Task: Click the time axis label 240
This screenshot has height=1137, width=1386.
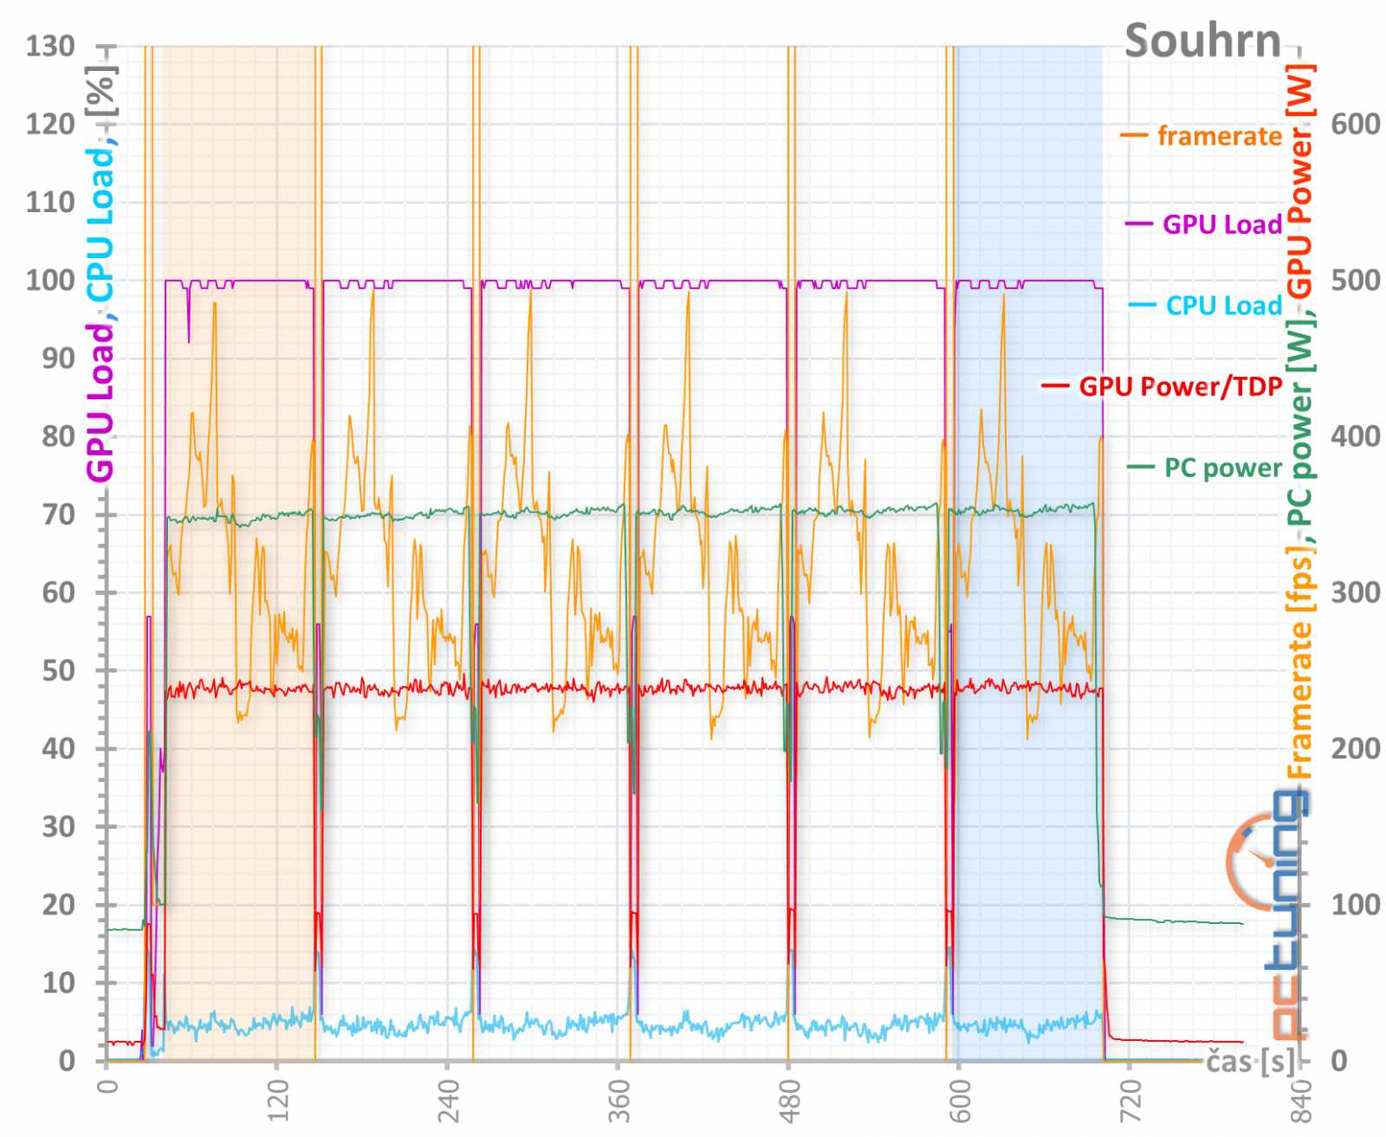Action: tap(448, 1100)
